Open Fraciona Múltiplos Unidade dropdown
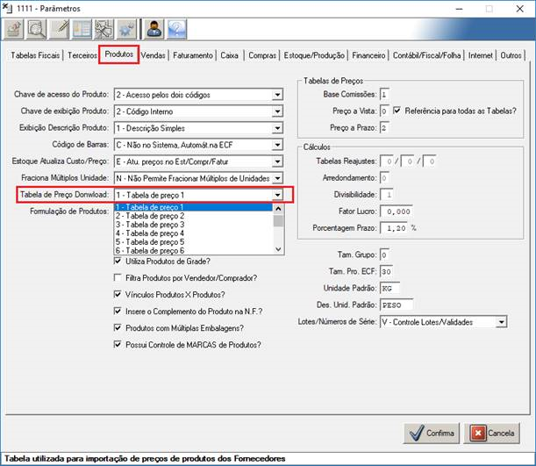Screen dimensions: 536x466 [277, 178]
